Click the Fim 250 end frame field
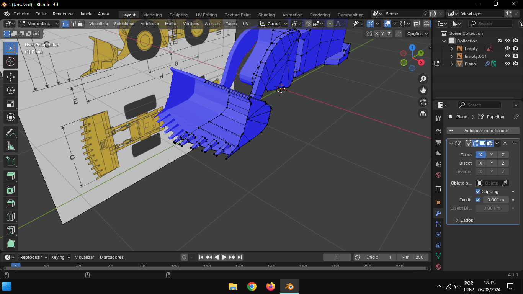 point(413,257)
